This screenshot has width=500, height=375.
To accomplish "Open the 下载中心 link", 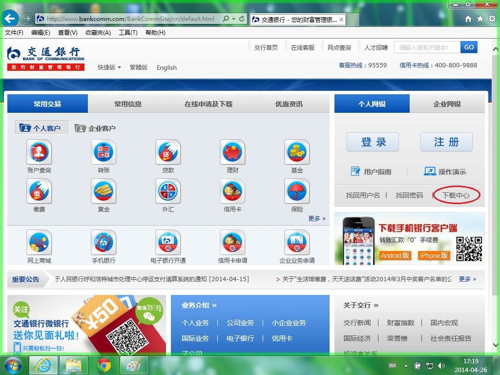I will [456, 195].
